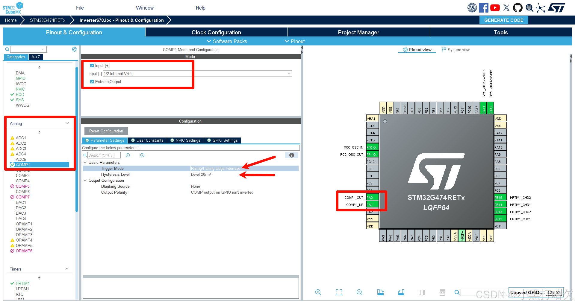The height and width of the screenshot is (304, 575).
Task: Switch to System view
Action: click(x=456, y=50)
